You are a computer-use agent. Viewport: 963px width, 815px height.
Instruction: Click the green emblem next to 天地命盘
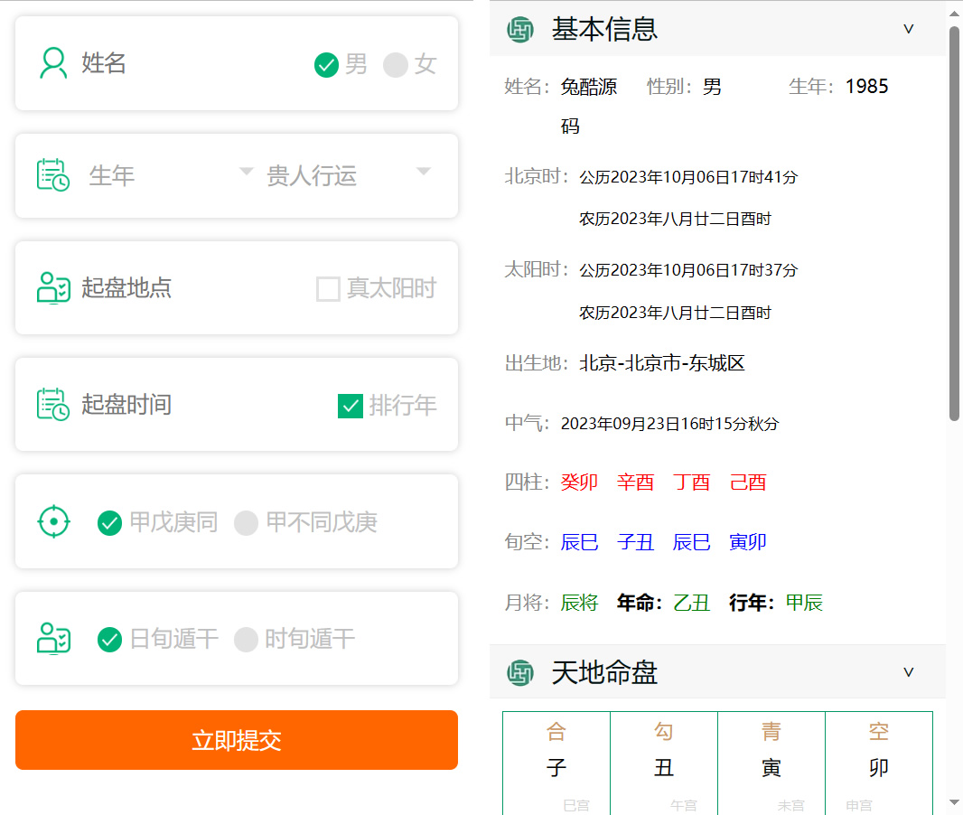click(520, 672)
